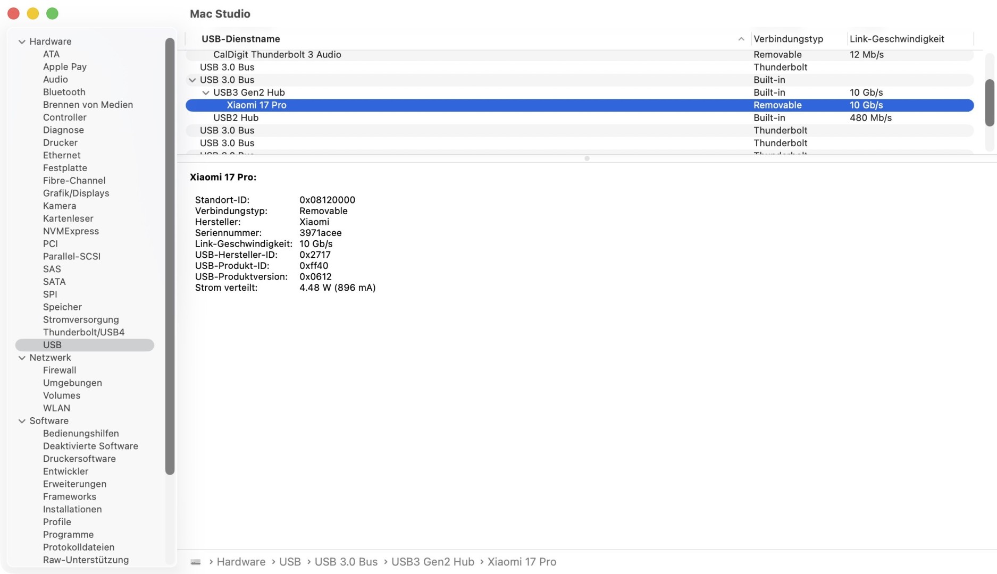Open the Bluetooth hardware category
Viewport: 997px width, 574px height.
64,92
